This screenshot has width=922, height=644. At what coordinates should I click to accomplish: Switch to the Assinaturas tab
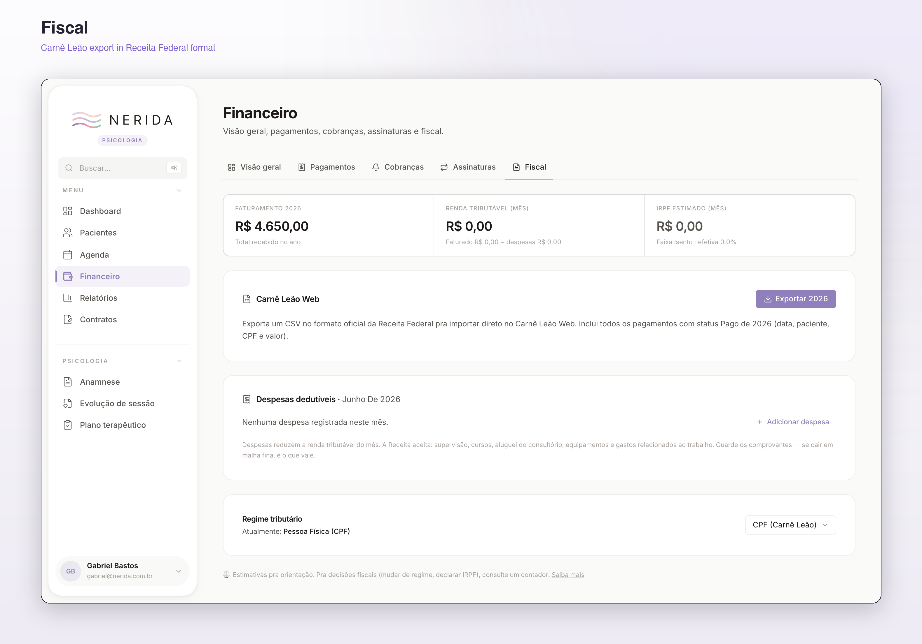tap(468, 167)
